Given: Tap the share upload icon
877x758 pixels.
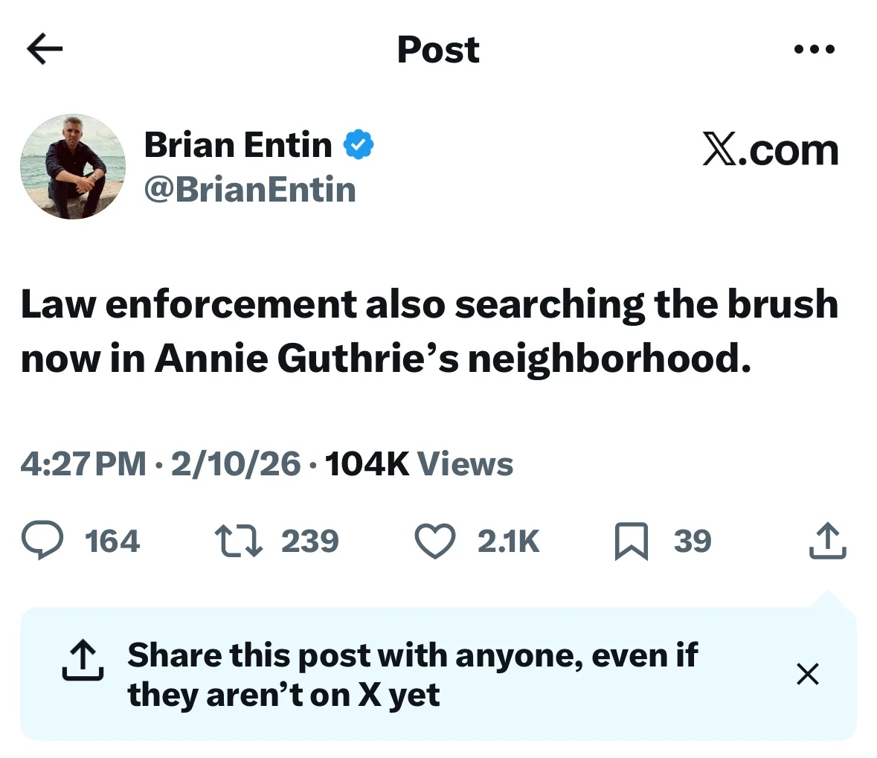Looking at the screenshot, I should [x=827, y=541].
